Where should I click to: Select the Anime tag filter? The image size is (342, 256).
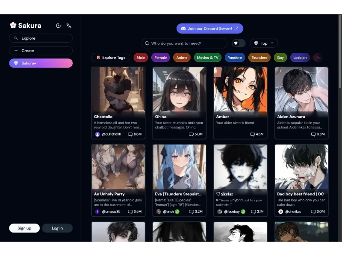[x=182, y=58]
